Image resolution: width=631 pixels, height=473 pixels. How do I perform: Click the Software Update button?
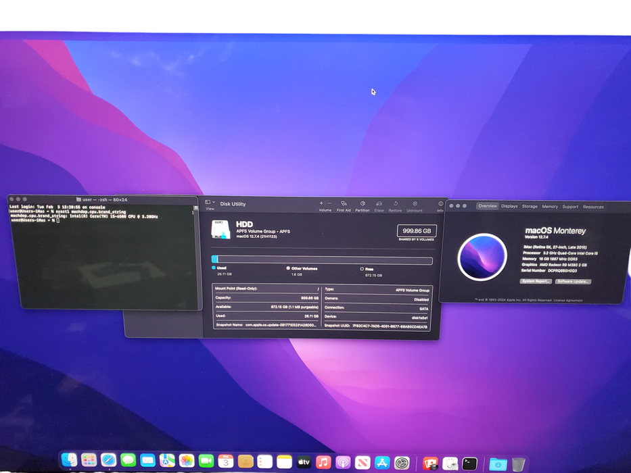[x=573, y=282]
